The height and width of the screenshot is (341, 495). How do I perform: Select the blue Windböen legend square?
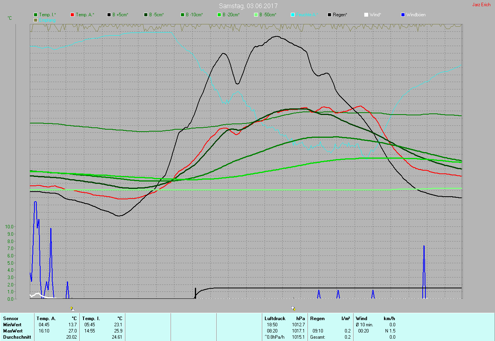tap(403, 15)
